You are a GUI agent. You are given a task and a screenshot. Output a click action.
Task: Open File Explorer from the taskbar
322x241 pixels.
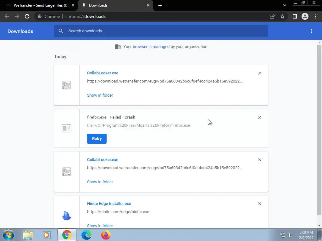(x=28, y=235)
